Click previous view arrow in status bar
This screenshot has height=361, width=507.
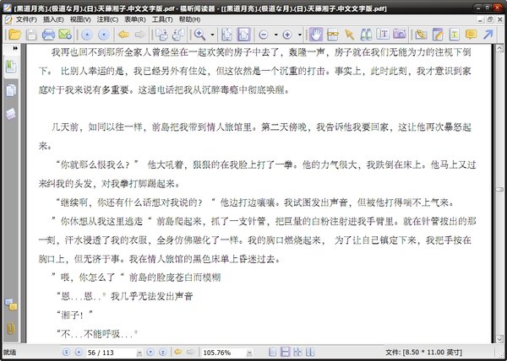click(177, 352)
